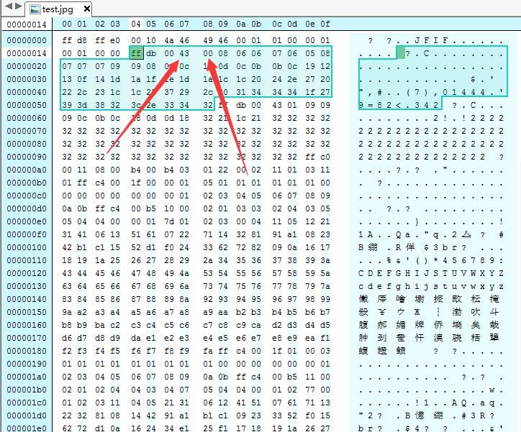Image resolution: width=521 pixels, height=432 pixels.
Task: Click the } character in ASCII row 000000e0
Action: tap(417, 221)
